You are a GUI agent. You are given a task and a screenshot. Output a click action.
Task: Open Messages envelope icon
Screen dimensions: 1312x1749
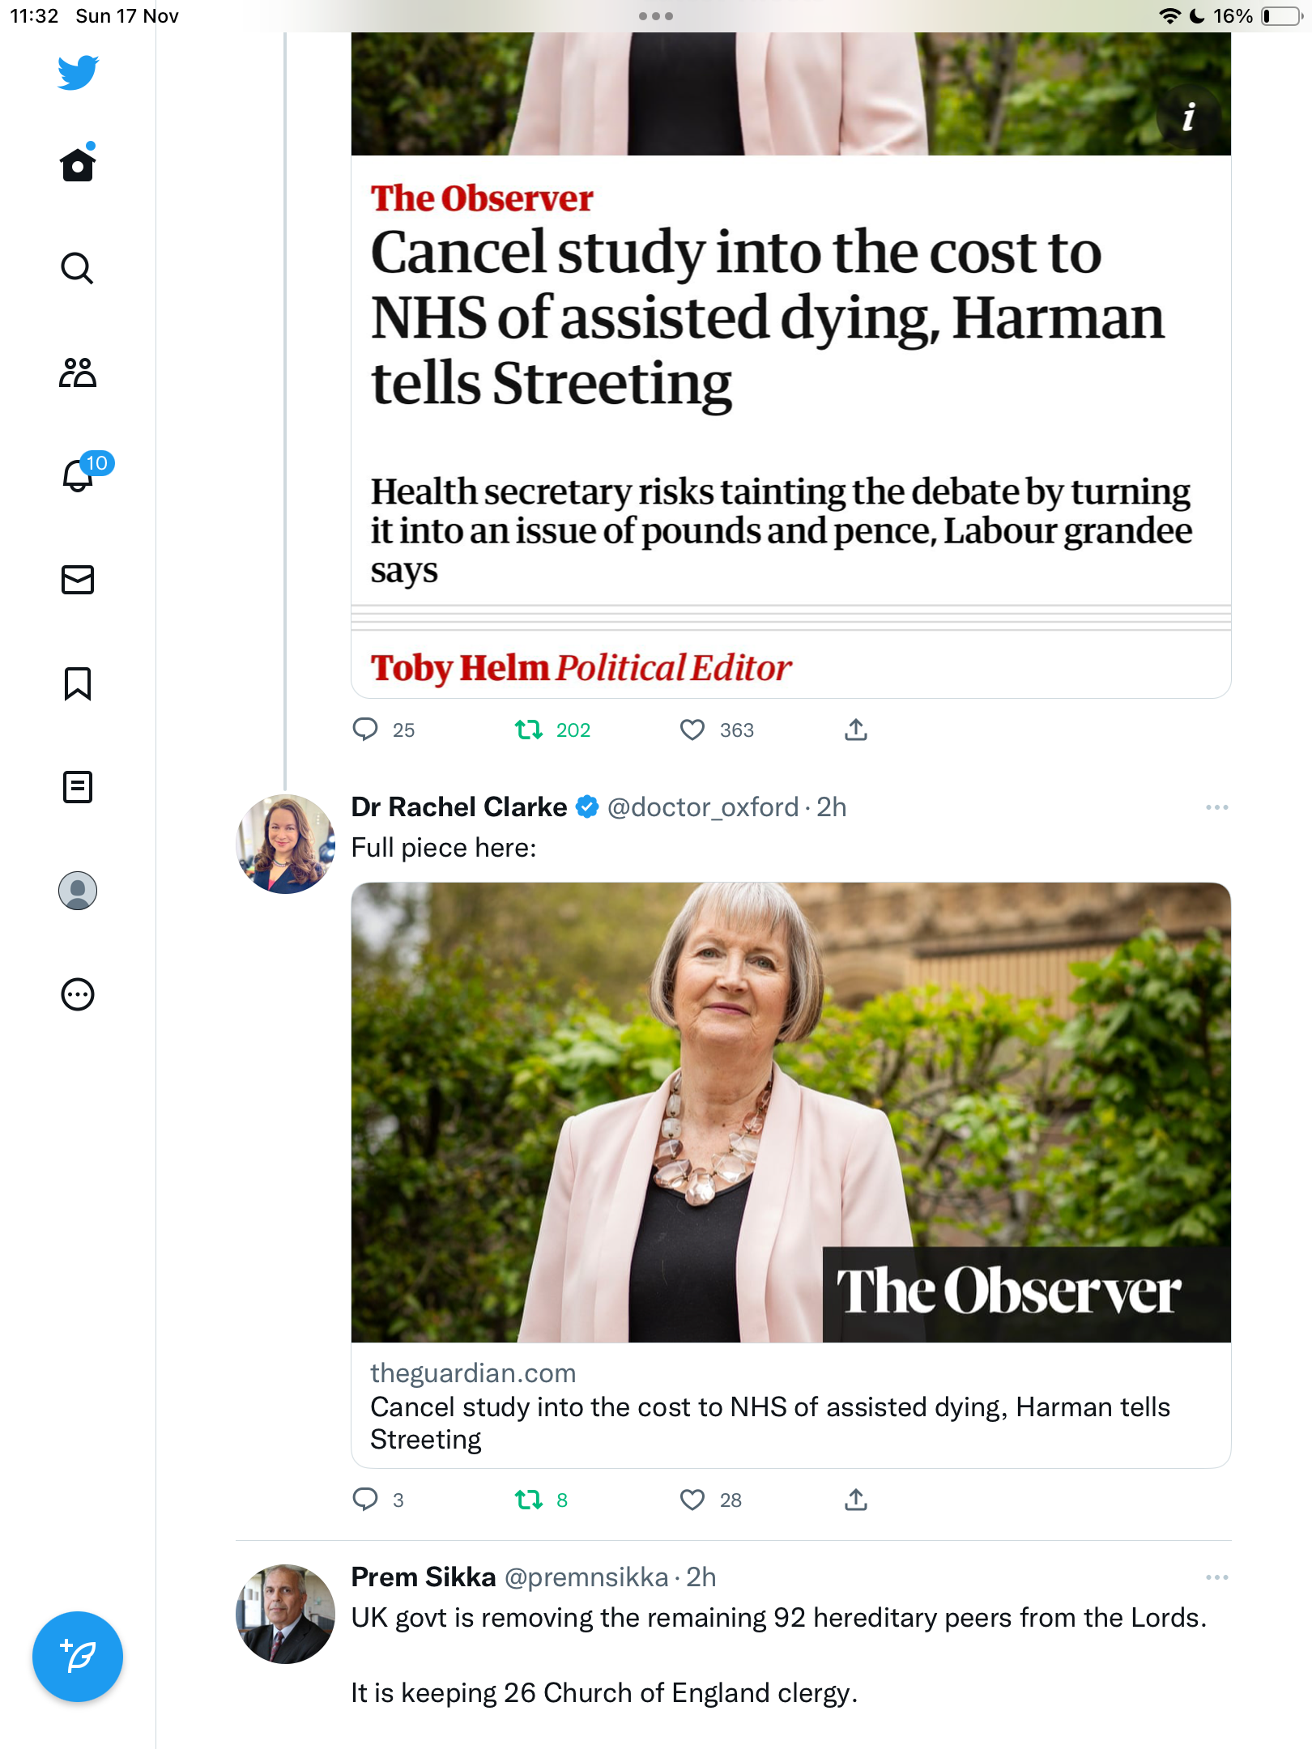click(78, 580)
